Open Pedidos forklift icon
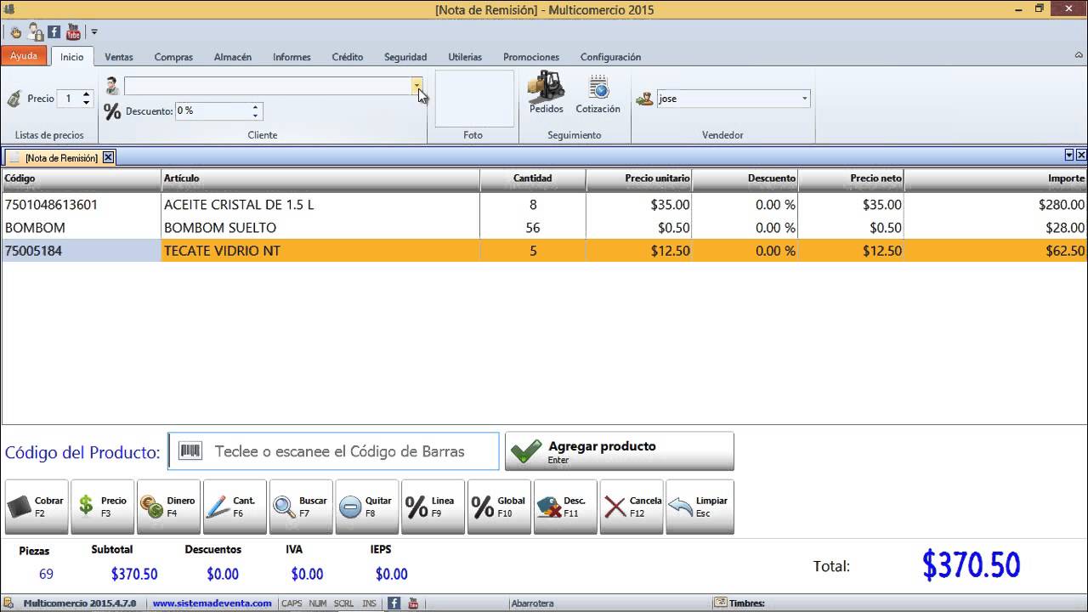The height and width of the screenshot is (612, 1088). tap(546, 93)
